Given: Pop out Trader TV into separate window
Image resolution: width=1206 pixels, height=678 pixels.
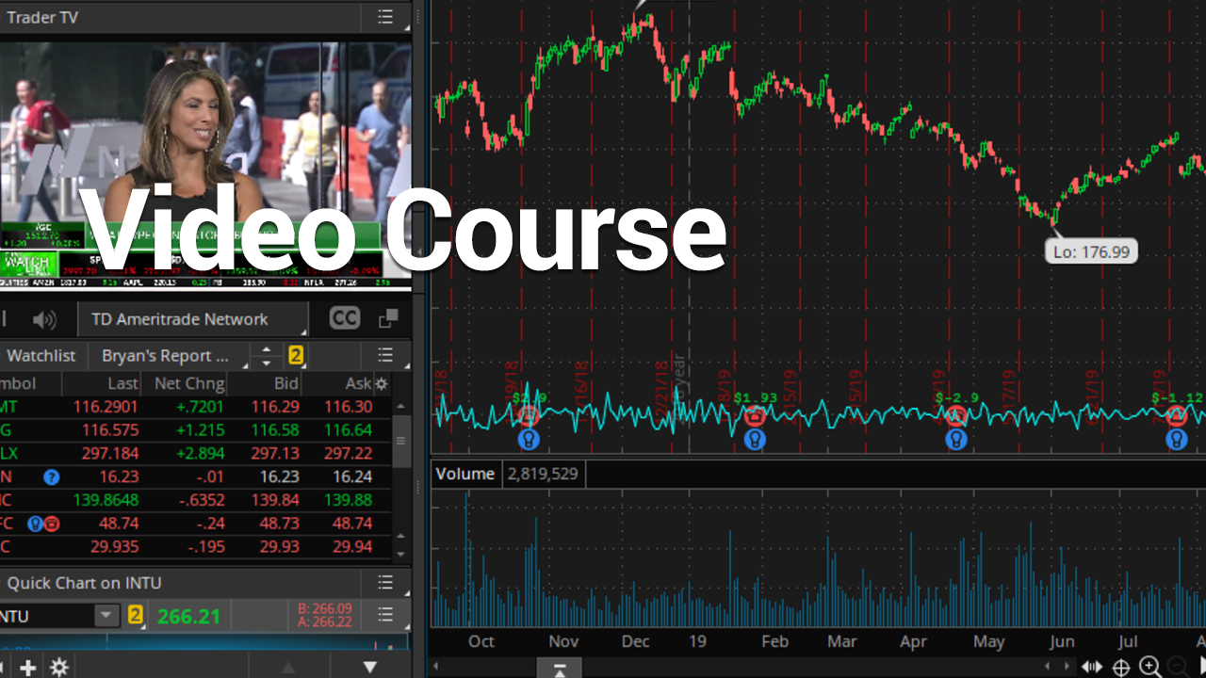Looking at the screenshot, I should (388, 319).
